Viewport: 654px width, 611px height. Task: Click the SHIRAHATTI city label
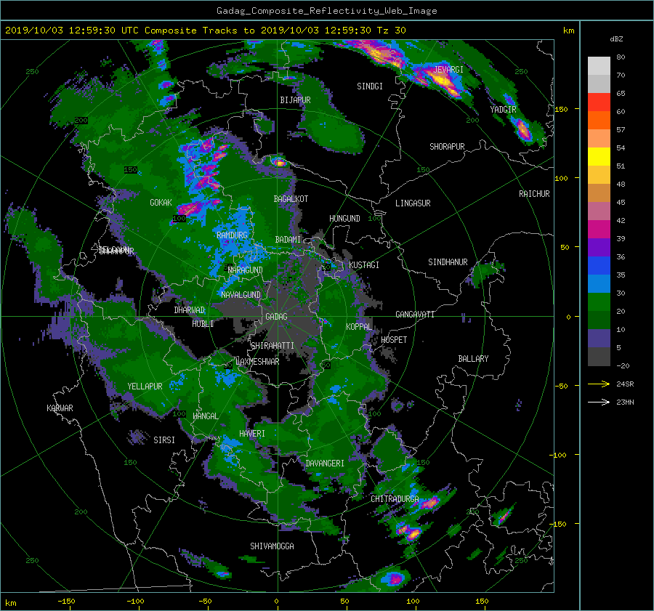272,345
